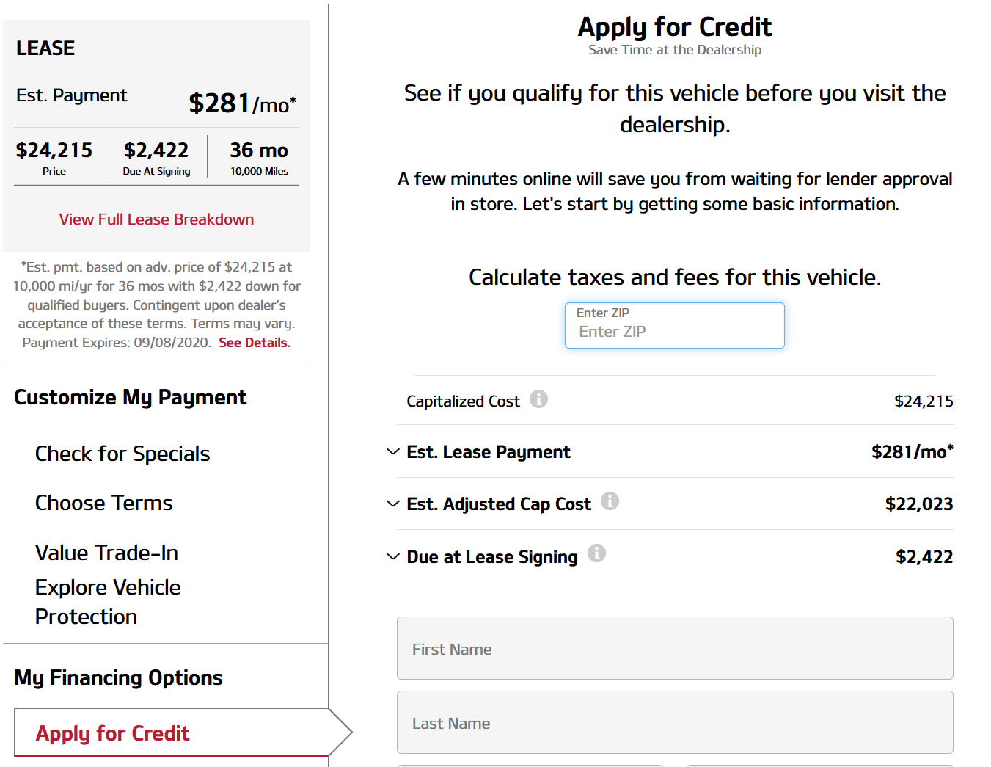Screen dimensions: 991x767
Task: Focus the Enter ZIP input field
Action: point(675,325)
